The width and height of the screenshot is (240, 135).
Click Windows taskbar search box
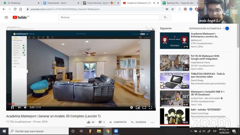[x=39, y=131]
